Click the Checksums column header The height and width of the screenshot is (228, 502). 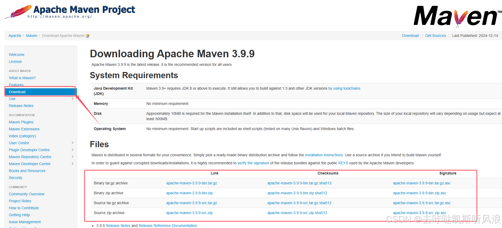328,173
